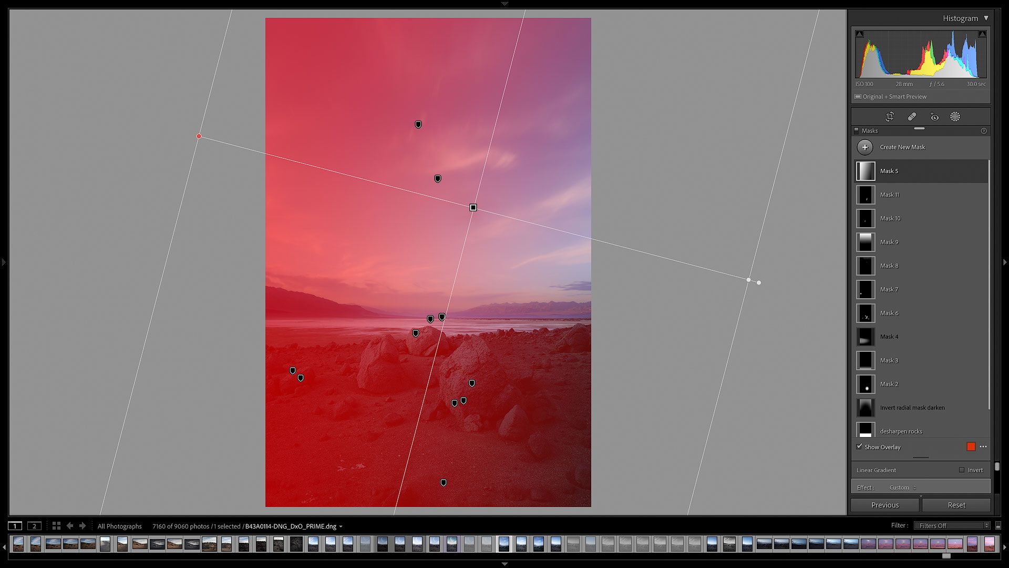This screenshot has width=1009, height=568.
Task: Select the Red Eye correction tool
Action: (x=934, y=117)
